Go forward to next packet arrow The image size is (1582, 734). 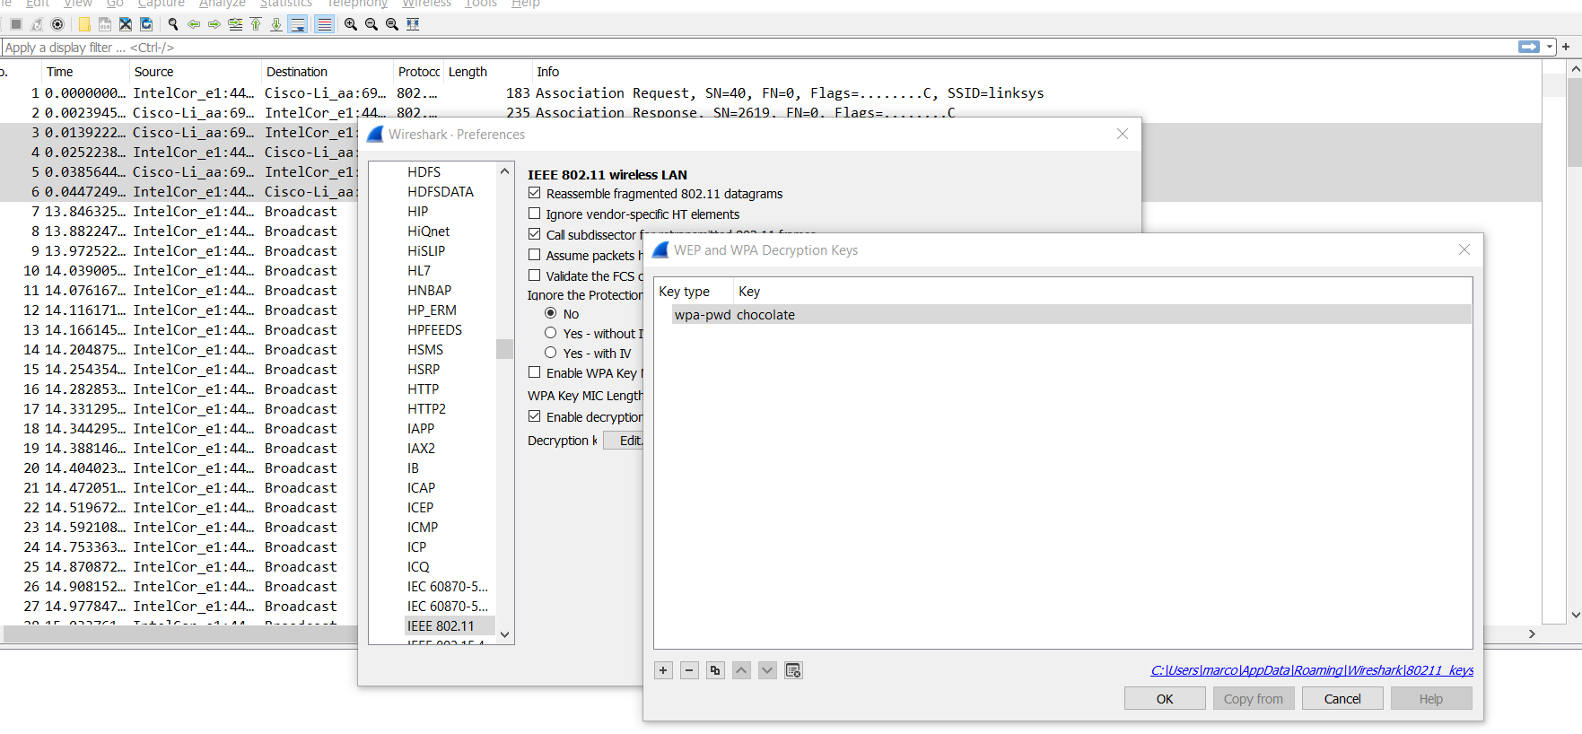tap(214, 24)
